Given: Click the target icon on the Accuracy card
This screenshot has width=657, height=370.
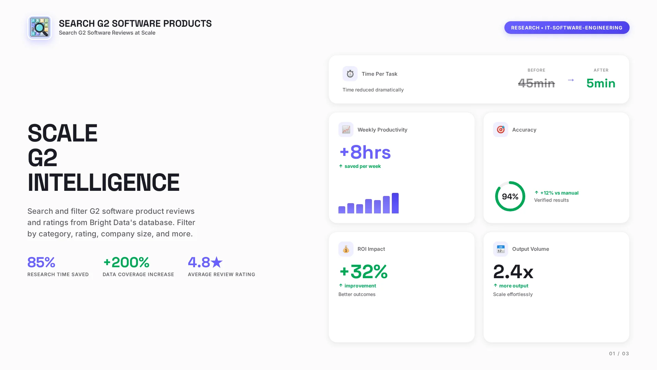Looking at the screenshot, I should coord(501,129).
